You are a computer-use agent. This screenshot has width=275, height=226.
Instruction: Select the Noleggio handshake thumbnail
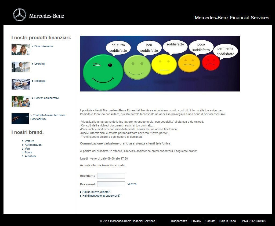pos(21,84)
